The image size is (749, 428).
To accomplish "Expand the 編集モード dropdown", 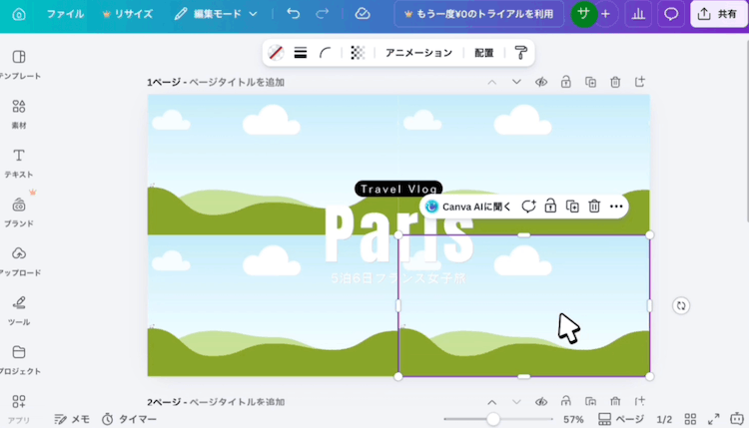I will click(216, 14).
